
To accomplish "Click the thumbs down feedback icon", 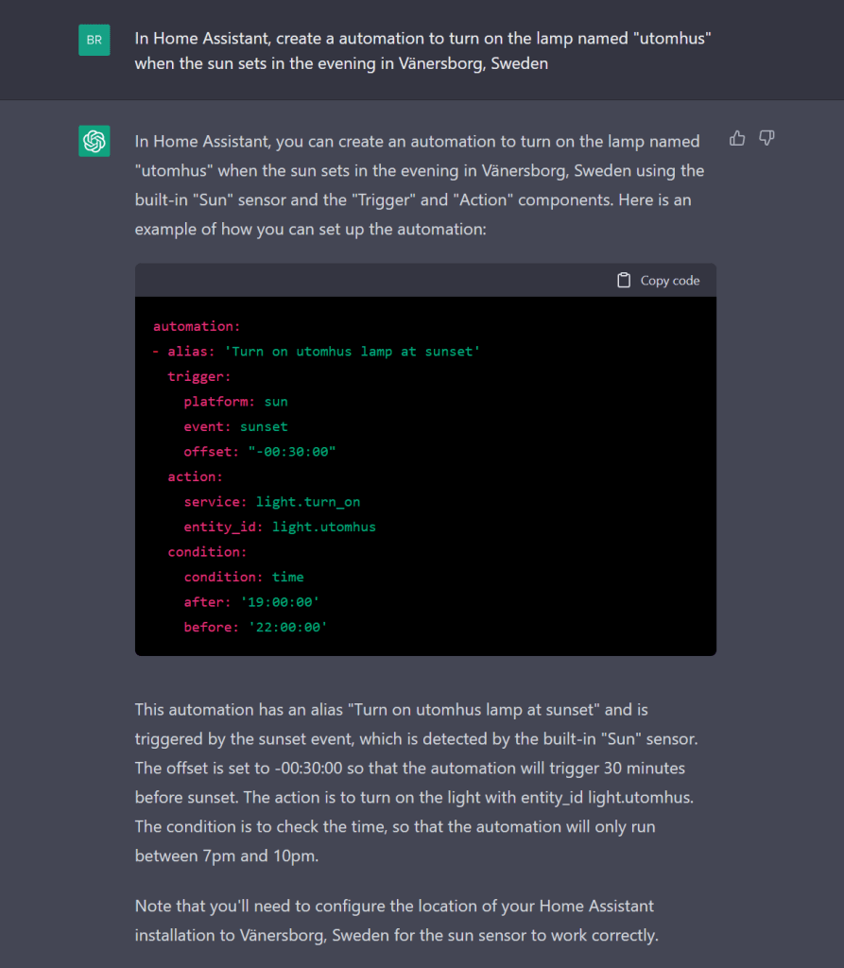I will click(x=767, y=139).
